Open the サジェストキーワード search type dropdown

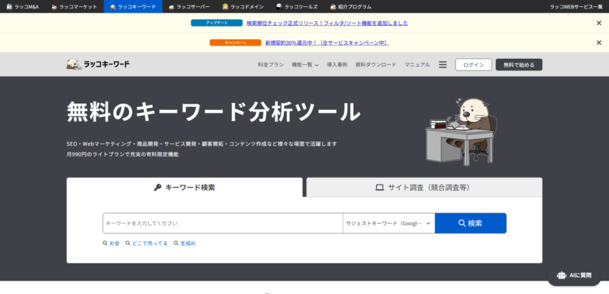click(389, 223)
